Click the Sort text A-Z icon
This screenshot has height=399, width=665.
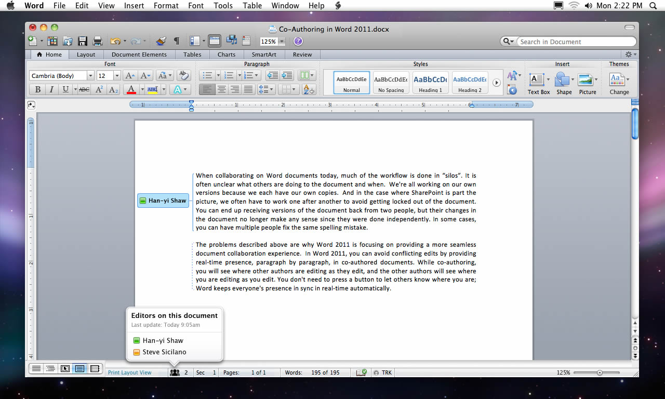309,89
